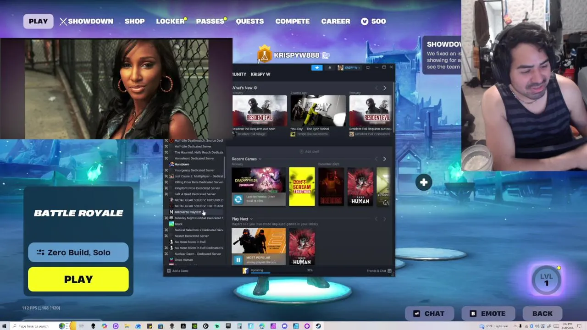Open the SHOP tab
The image size is (587, 330).
[134, 22]
